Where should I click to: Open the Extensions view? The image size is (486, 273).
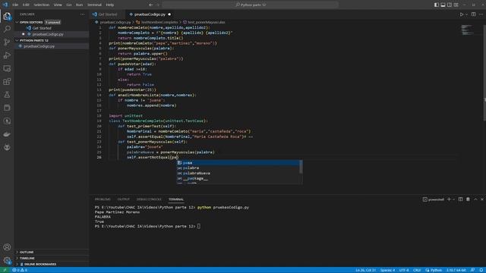(x=7, y=81)
